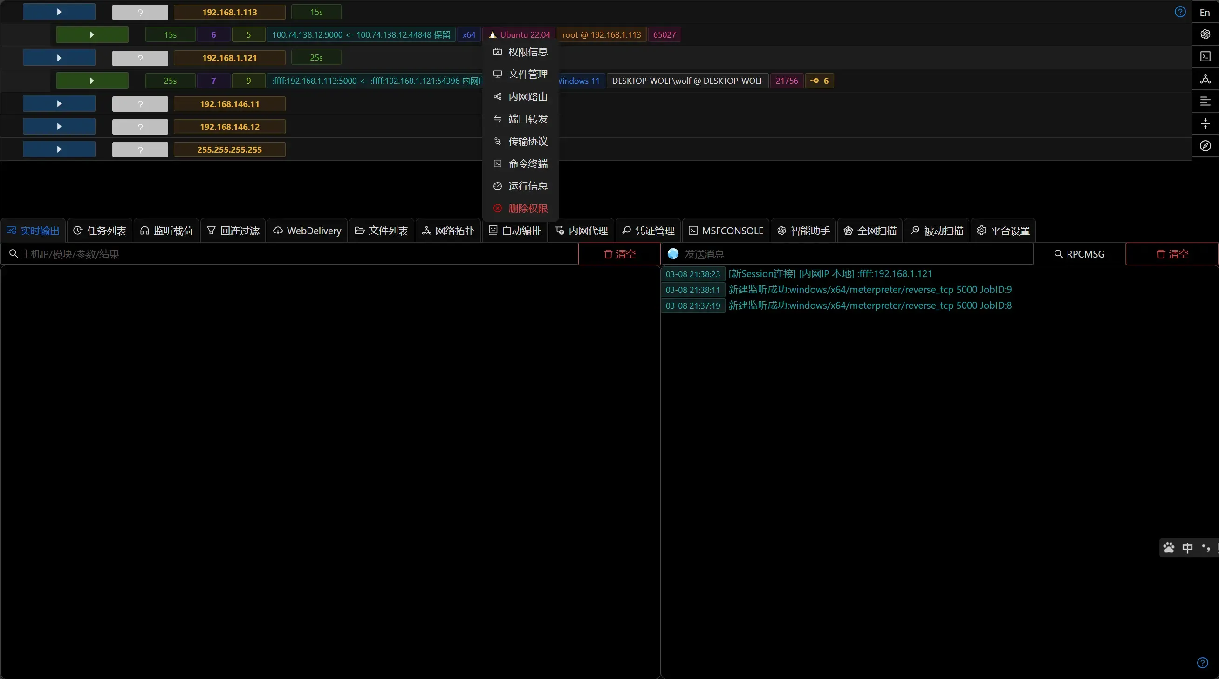Expand the blue arrow for host 255.255.255.255
1219x679 pixels.
coord(59,149)
